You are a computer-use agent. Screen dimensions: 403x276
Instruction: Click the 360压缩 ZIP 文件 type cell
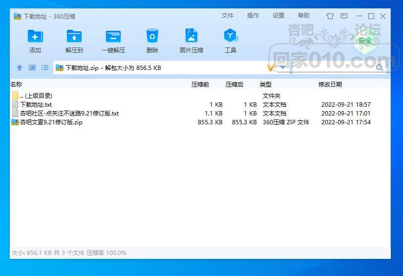click(286, 122)
